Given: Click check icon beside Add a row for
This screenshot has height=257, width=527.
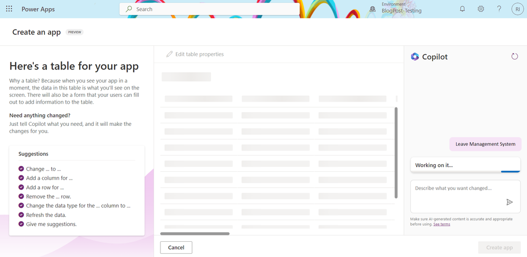Looking at the screenshot, I should click(21, 187).
